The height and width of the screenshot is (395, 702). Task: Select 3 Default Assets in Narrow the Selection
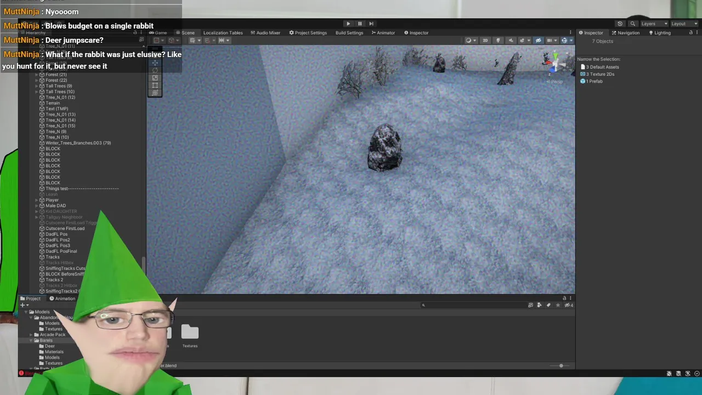pyautogui.click(x=599, y=67)
